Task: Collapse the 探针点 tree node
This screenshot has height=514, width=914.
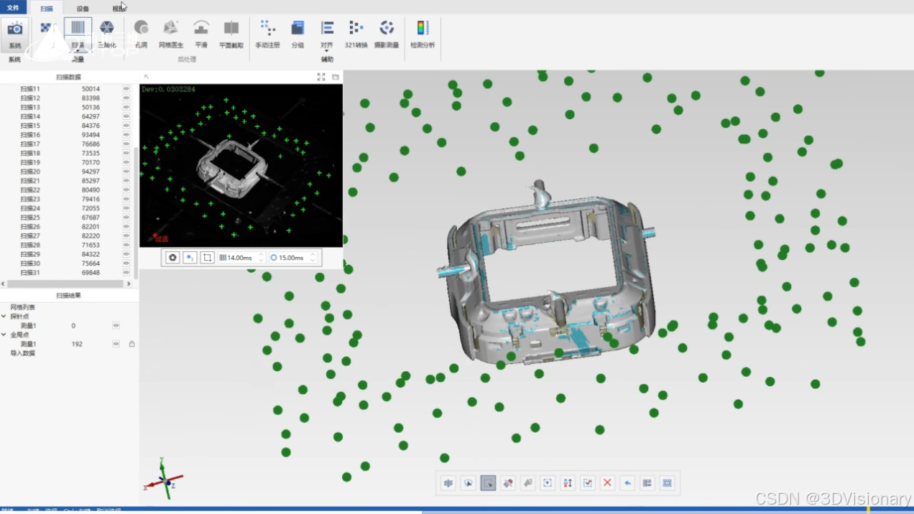Action: click(4, 316)
